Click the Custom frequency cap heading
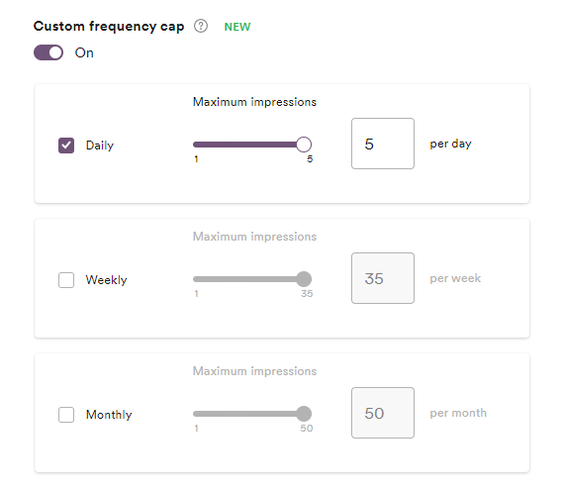 click(109, 27)
